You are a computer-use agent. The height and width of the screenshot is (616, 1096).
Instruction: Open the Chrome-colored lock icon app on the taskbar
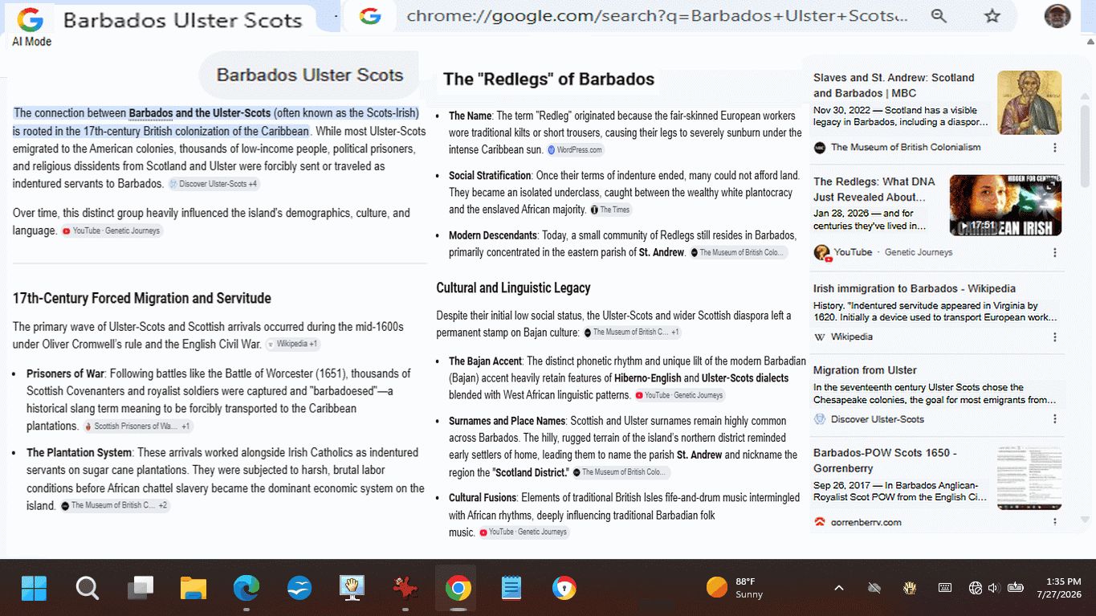click(x=564, y=589)
